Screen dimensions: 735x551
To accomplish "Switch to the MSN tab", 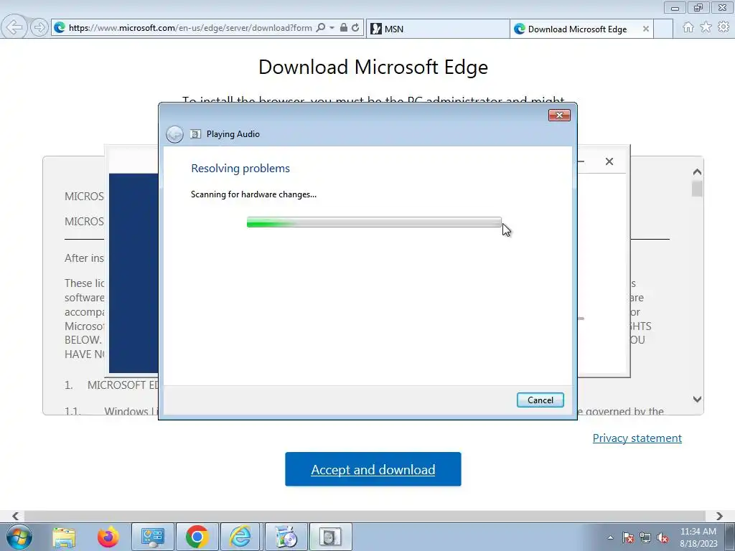I will 438,29.
